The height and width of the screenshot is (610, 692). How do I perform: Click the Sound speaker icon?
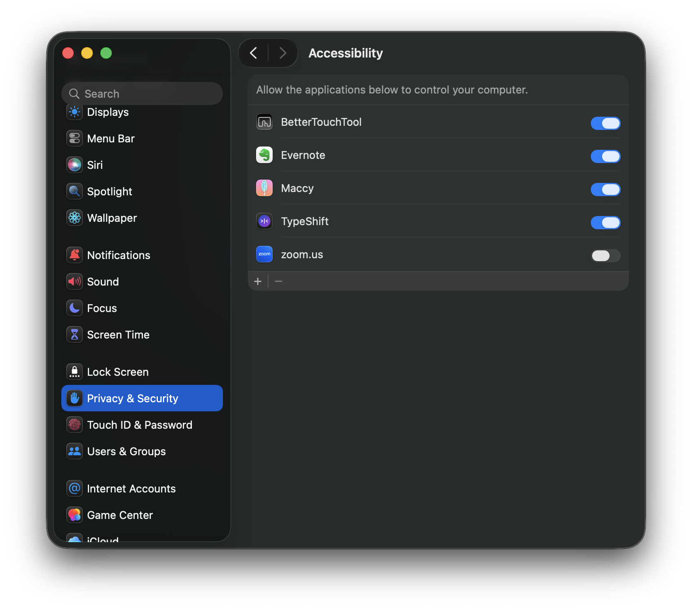pyautogui.click(x=75, y=282)
